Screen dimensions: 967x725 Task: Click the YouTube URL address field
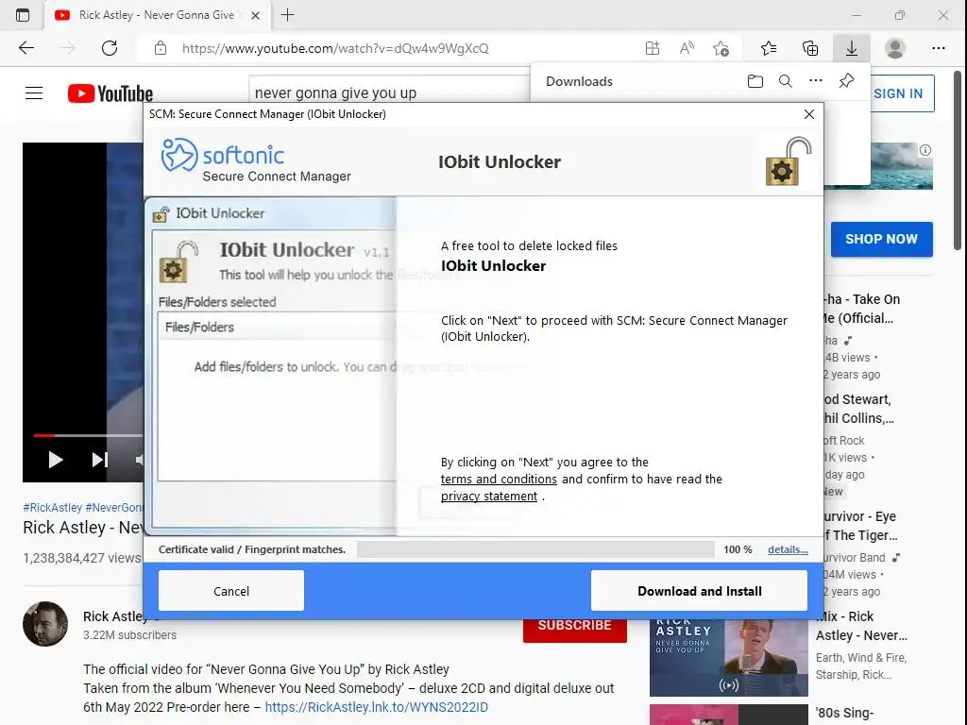(335, 48)
